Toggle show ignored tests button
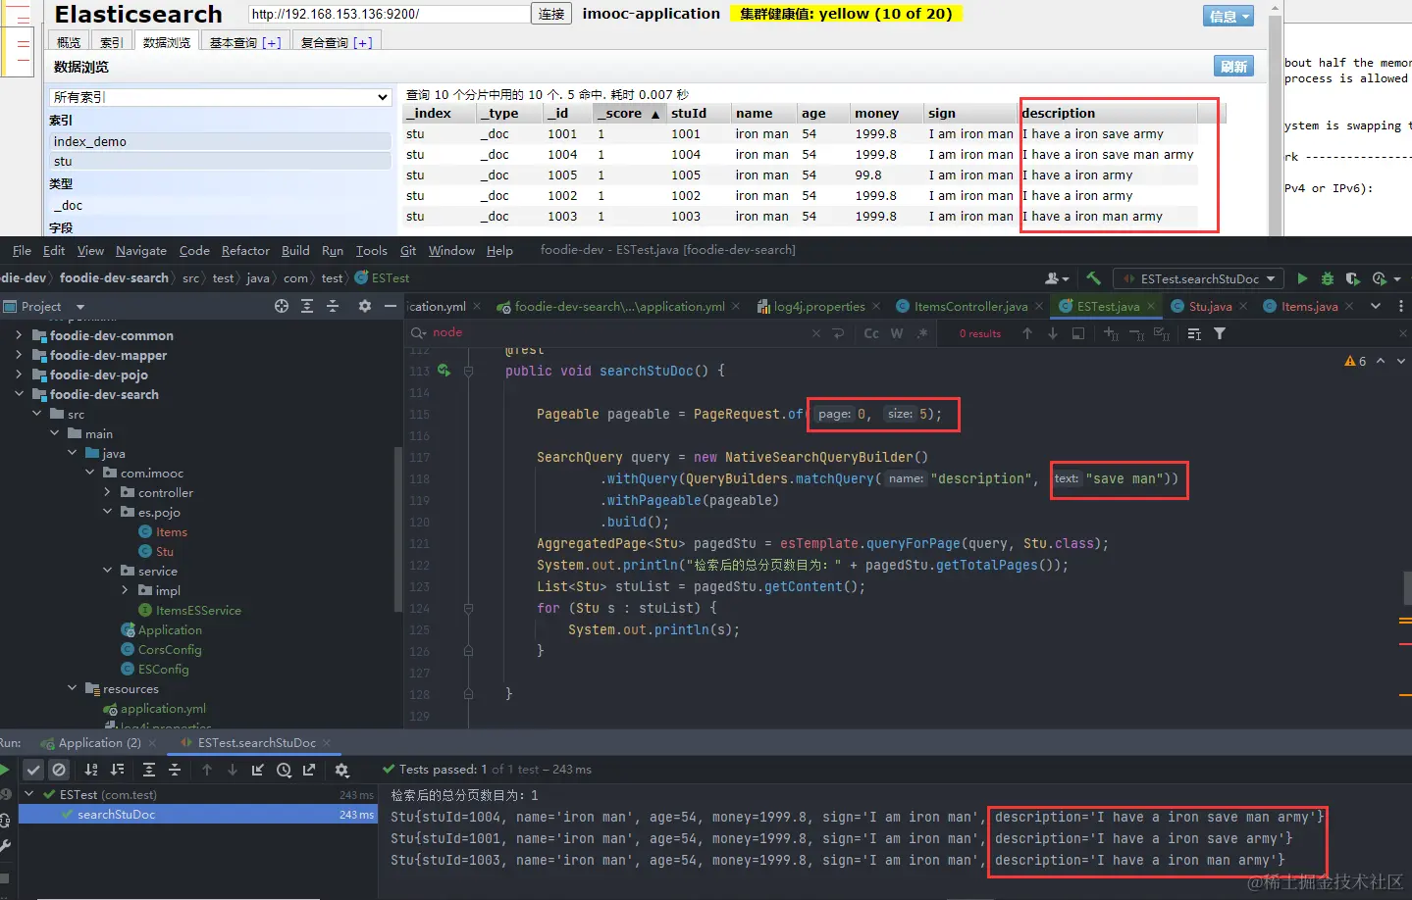 coord(59,771)
